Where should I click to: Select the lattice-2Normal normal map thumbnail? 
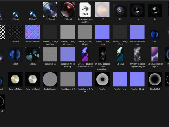(x=33, y=32)
